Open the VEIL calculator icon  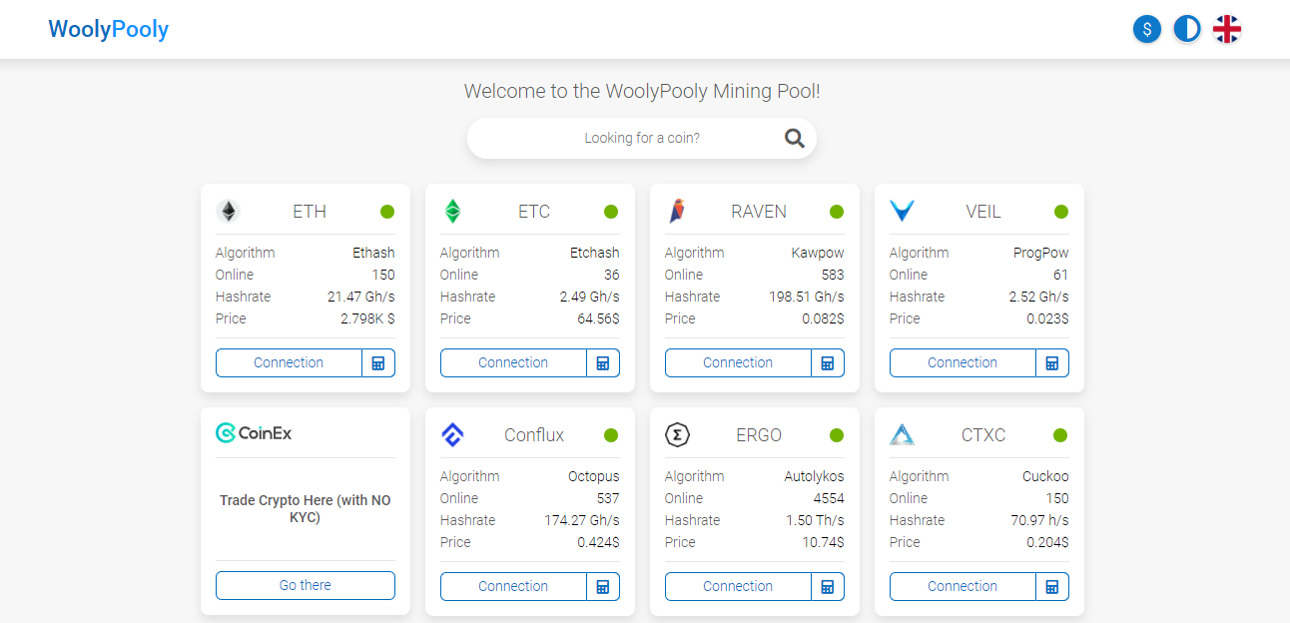1052,362
